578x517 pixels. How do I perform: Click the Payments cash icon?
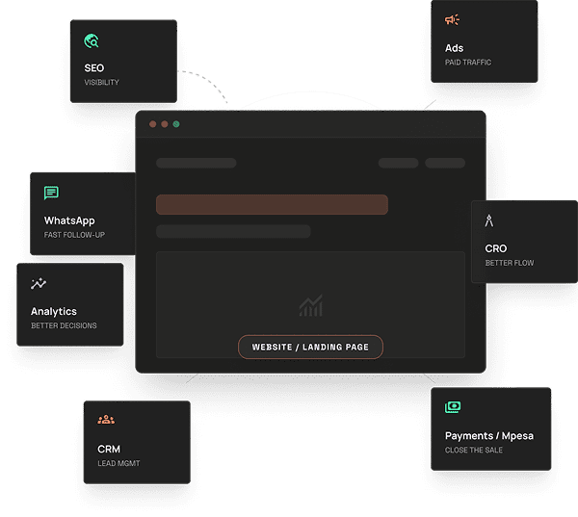pos(453,407)
